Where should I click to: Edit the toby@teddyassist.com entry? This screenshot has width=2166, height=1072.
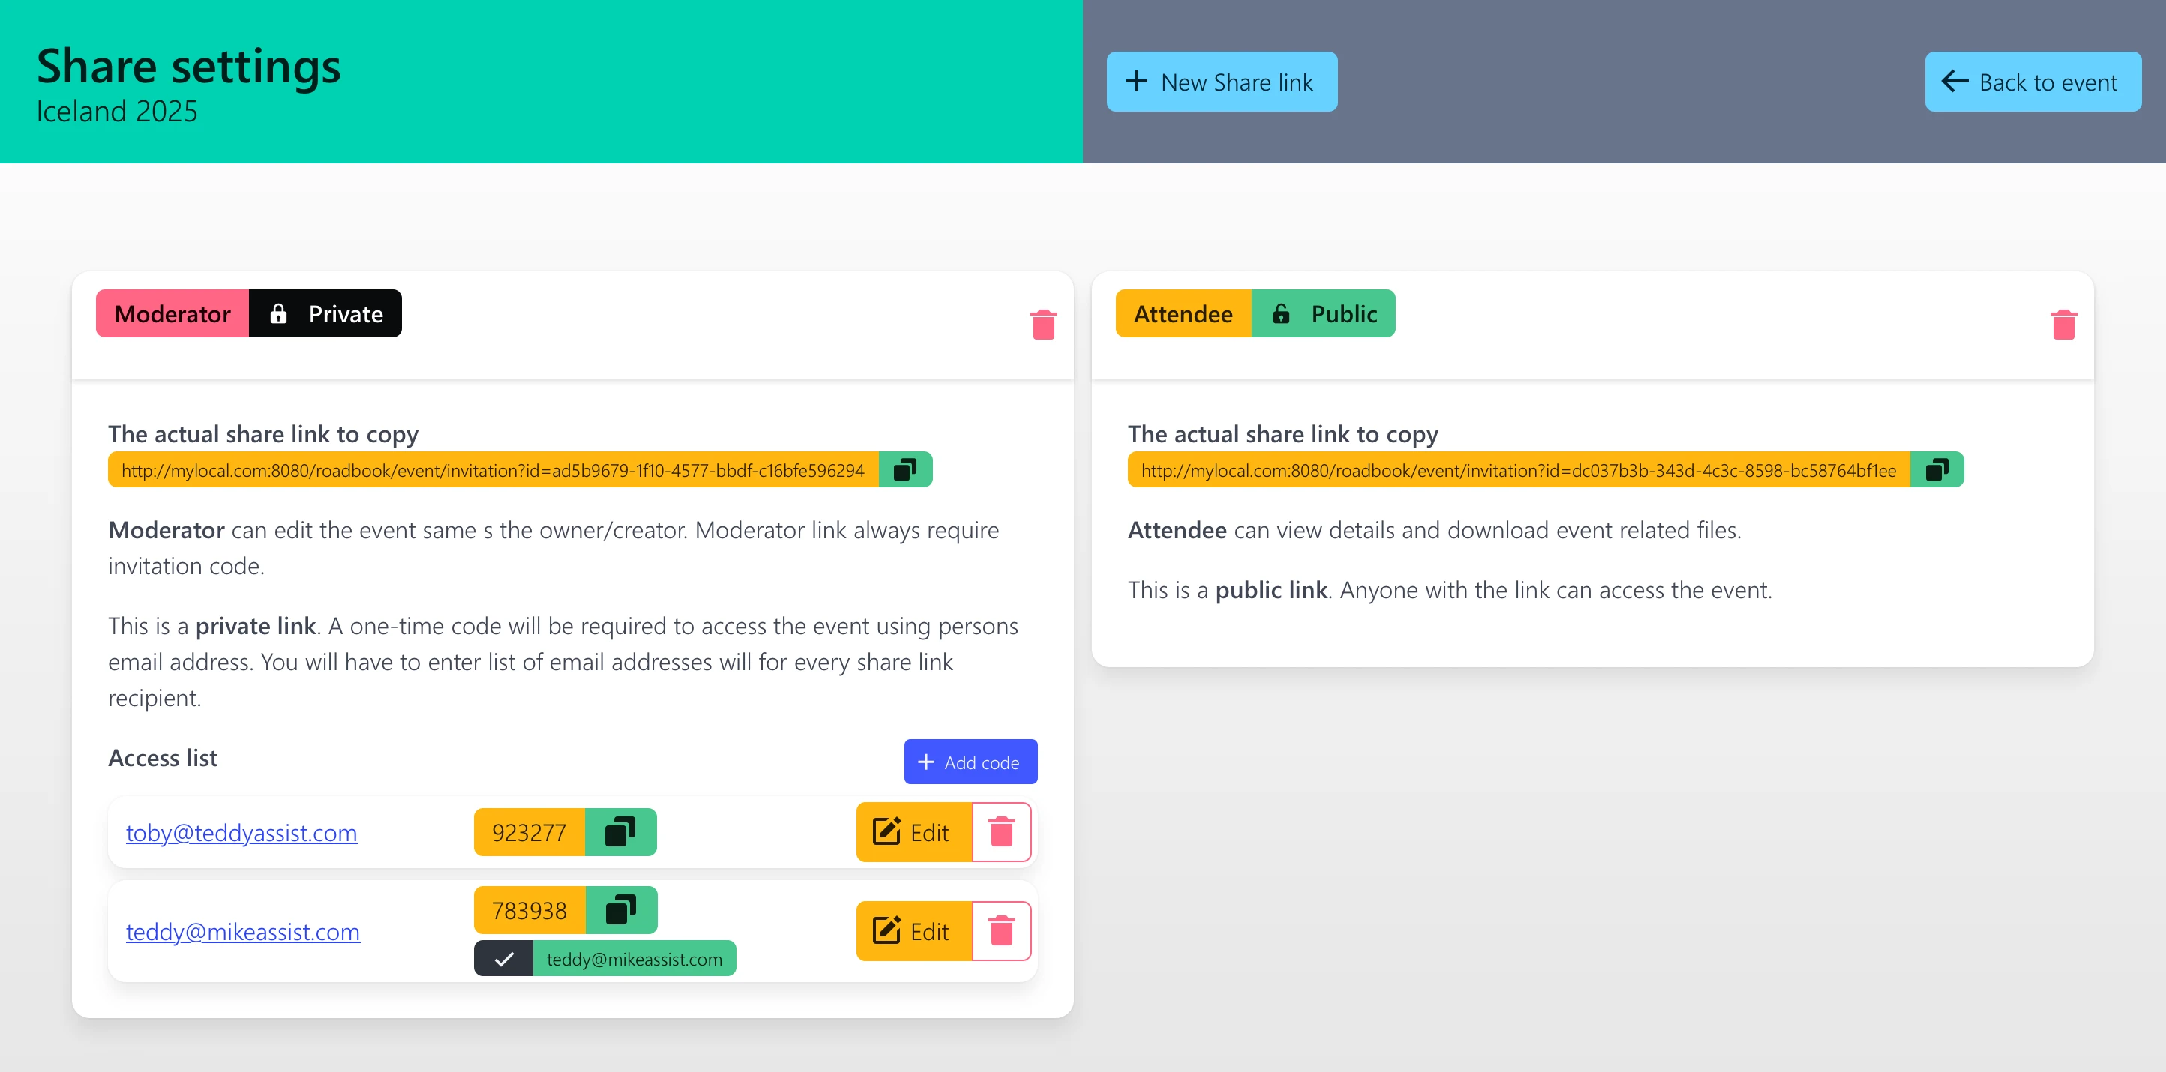tap(913, 831)
